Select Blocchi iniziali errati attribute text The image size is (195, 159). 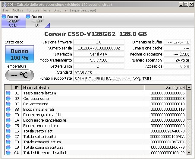tap(39, 110)
